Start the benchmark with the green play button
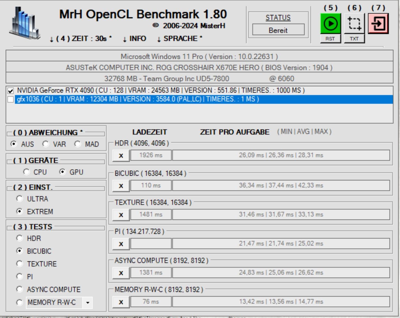This screenshot has height=318, width=400. point(330,24)
